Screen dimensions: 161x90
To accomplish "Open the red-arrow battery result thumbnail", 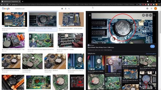I will coord(60,82).
